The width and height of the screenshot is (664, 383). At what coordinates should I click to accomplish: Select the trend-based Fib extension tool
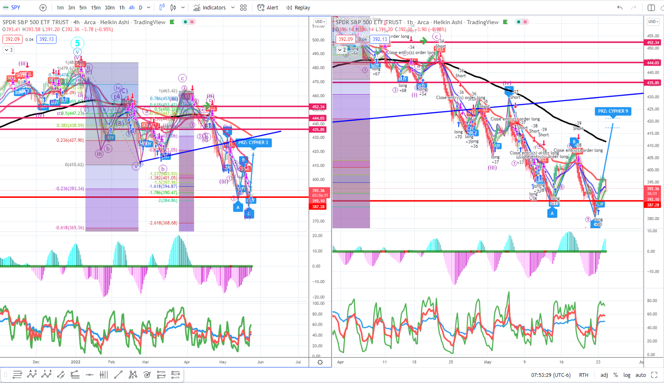[x=75, y=374]
